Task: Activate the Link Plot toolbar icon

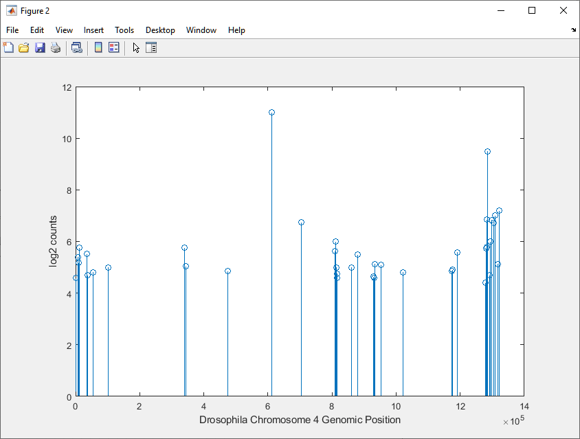Action: tap(77, 47)
